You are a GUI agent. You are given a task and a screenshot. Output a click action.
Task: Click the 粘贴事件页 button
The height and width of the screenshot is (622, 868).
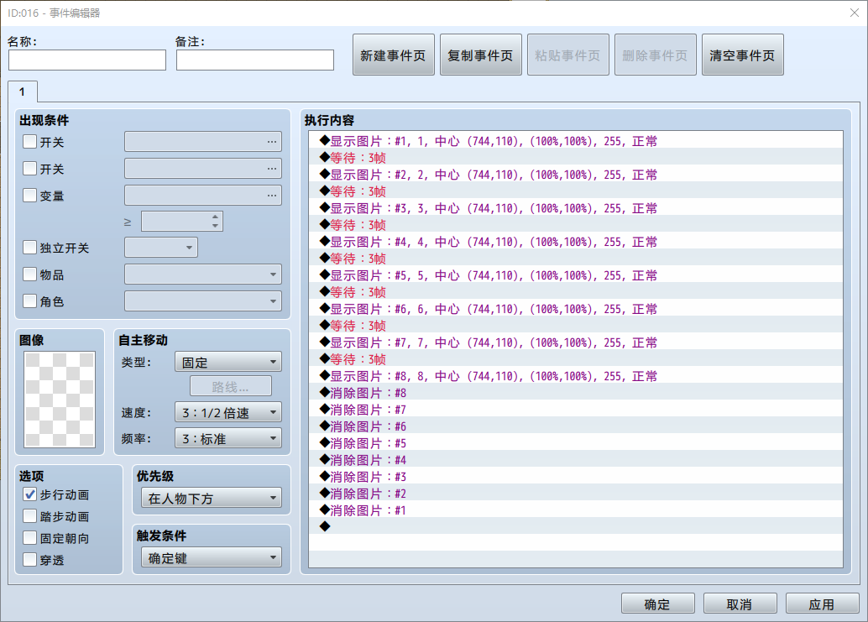(568, 55)
